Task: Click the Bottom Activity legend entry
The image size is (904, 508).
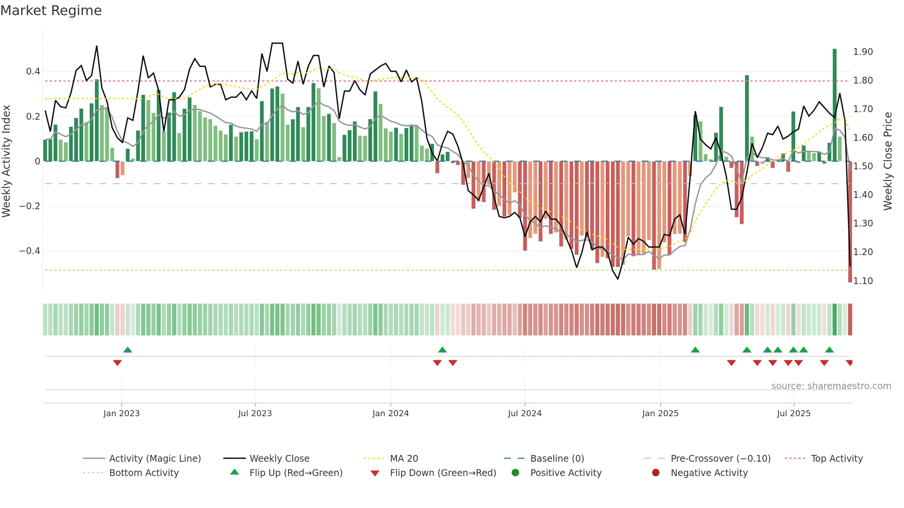Action: 131,473
